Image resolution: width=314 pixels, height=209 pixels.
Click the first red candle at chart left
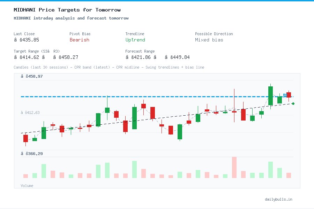[25, 138]
